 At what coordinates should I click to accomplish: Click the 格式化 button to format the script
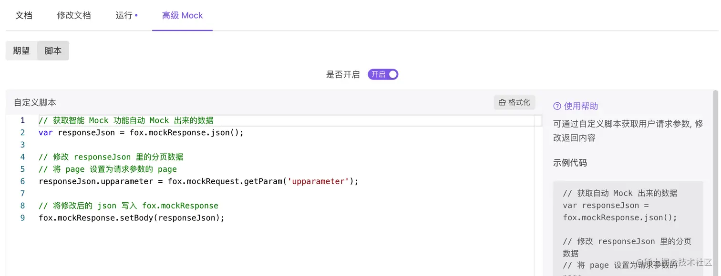pos(514,102)
